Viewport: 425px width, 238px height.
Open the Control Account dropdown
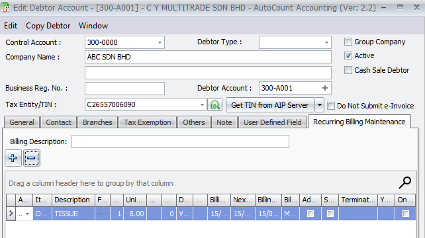(x=160, y=42)
